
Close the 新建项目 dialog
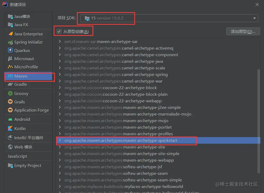click(257, 4)
